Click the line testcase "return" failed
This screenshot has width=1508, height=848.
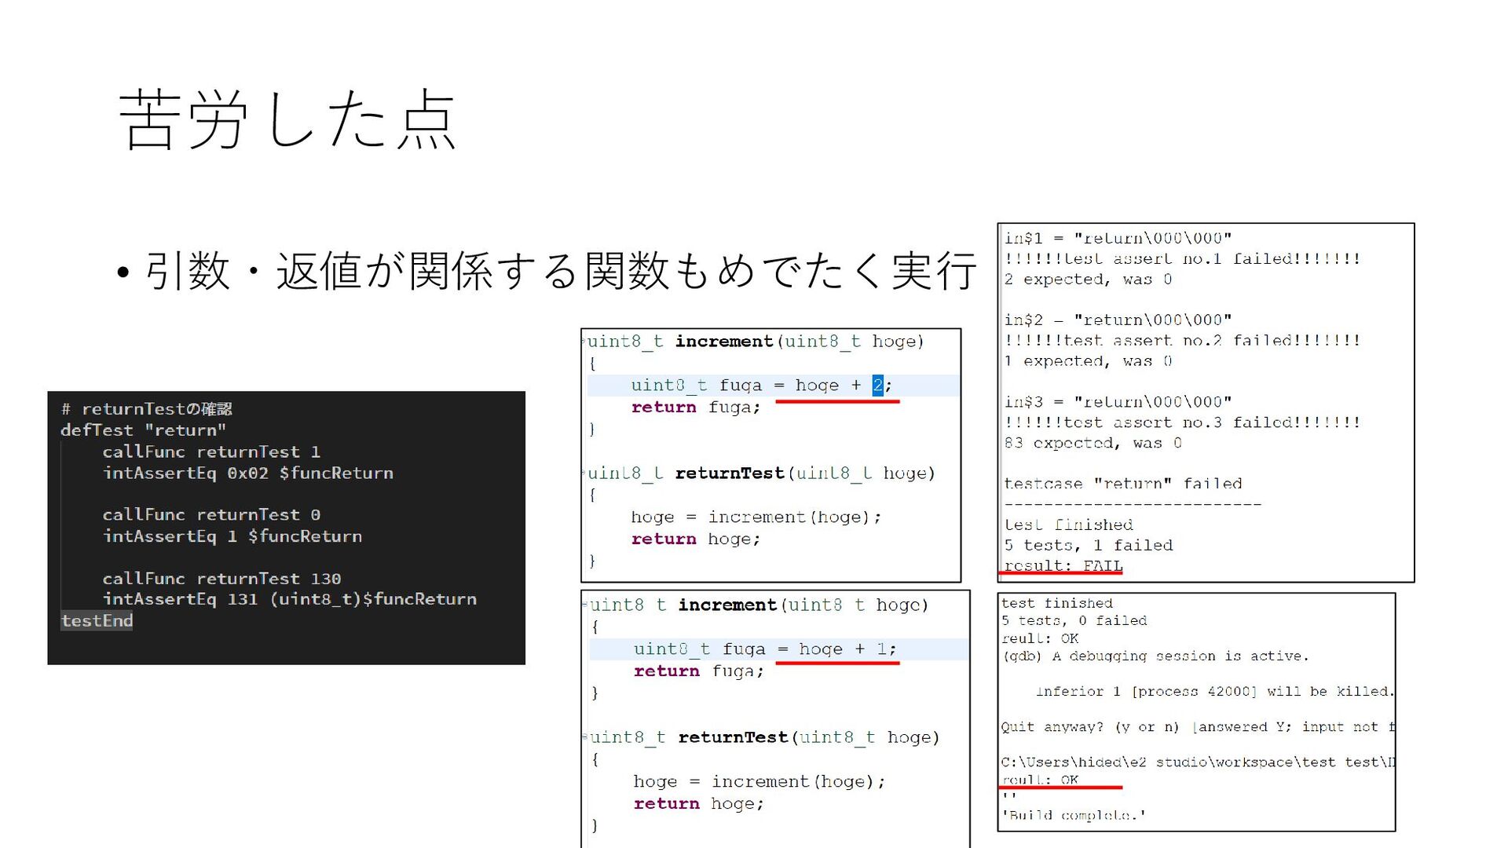pos(1123,483)
